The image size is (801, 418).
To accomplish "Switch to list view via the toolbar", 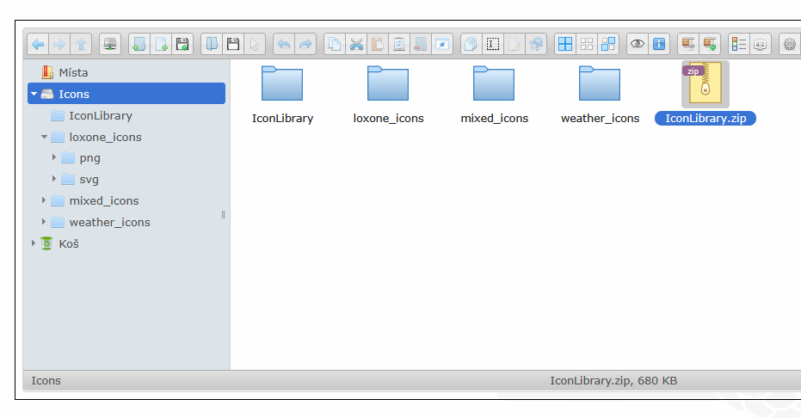I will (x=739, y=45).
